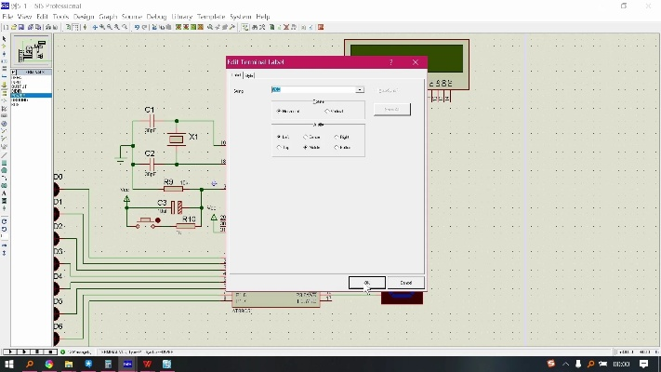Click the Undo toolbar icon
661x372 pixels.
137,27
